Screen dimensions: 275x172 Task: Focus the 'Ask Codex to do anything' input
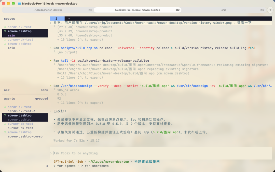point(161,153)
